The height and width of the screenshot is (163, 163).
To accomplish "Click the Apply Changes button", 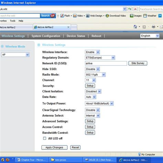I will (54, 148).
